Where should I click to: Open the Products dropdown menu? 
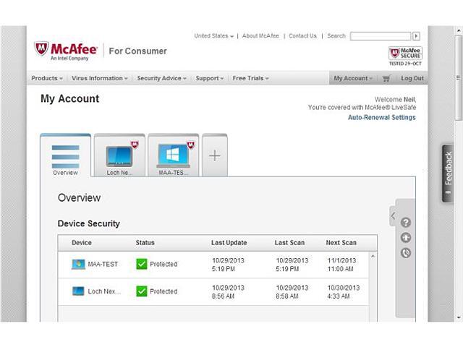click(x=47, y=78)
